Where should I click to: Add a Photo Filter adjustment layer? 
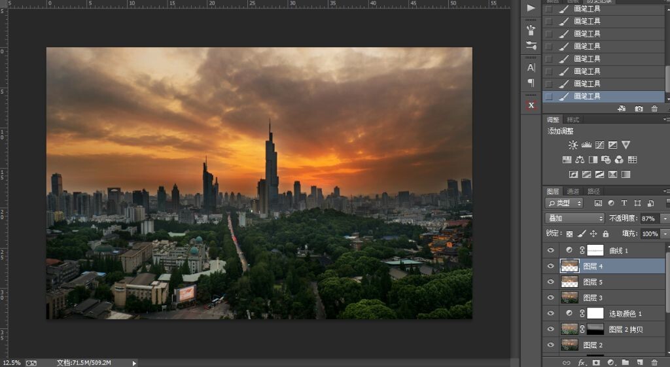(x=606, y=160)
